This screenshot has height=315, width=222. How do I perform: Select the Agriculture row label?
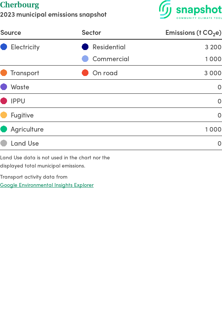click(x=27, y=129)
